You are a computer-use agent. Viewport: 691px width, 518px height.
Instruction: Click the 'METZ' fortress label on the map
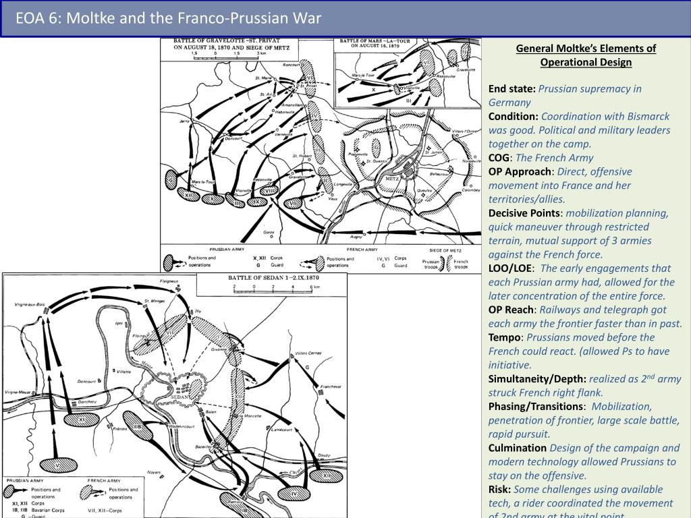tap(392, 179)
